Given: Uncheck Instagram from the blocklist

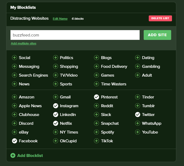Looking at the screenshot, I should coord(56,106).
